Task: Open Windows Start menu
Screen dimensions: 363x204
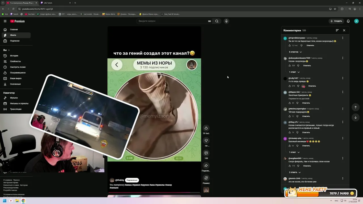Action: pos(5,201)
